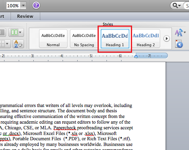Click the Columns layout icon
The height and width of the screenshot is (150, 189).
click(15, 32)
